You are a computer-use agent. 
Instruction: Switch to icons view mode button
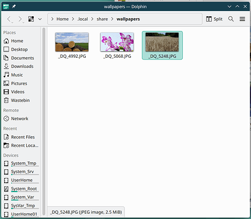(x=31, y=19)
